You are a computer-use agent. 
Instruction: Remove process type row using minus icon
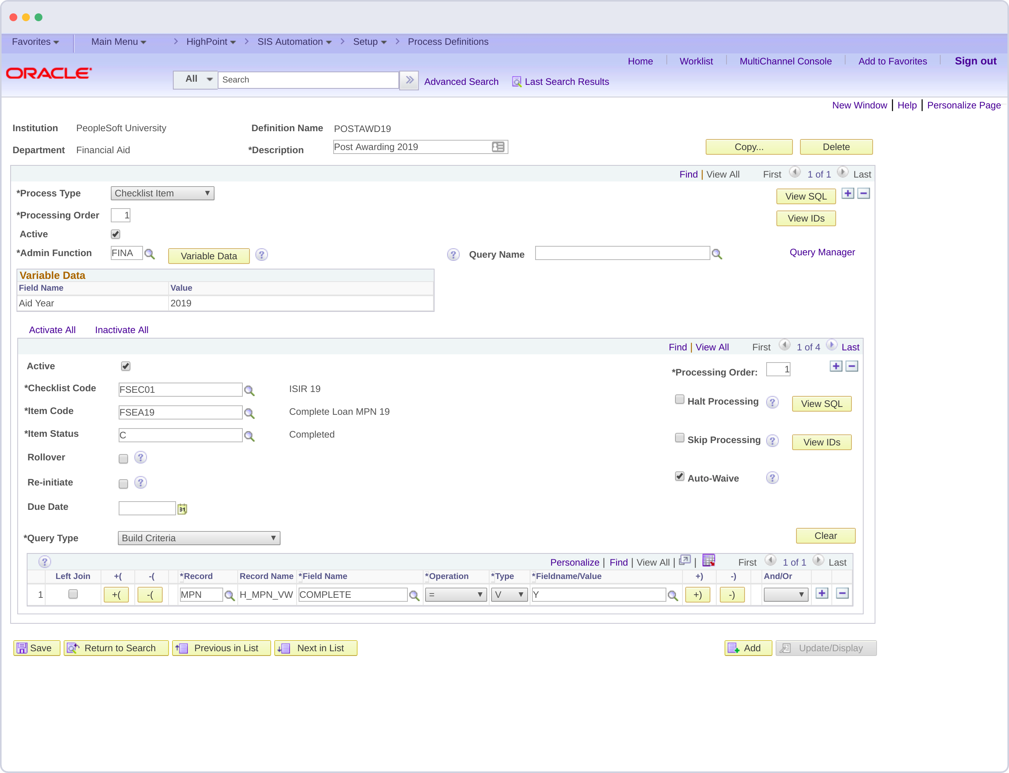coord(864,193)
